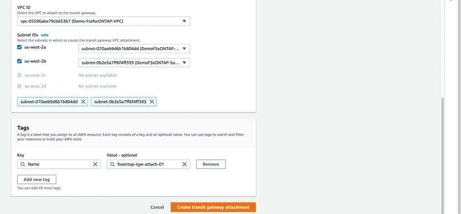Image resolution: width=461 pixels, height=214 pixels.
Task: Open the Subnet IDs Info link
Action: (x=45, y=35)
